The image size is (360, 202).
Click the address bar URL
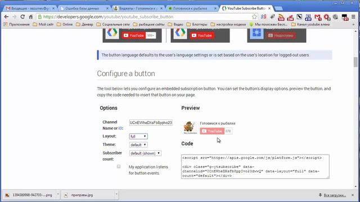108,17
